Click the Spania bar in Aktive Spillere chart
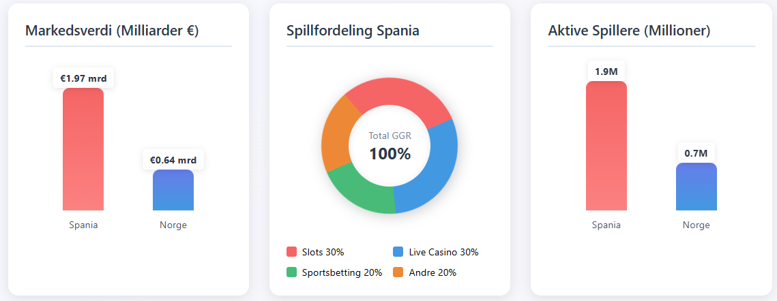 pyautogui.click(x=606, y=146)
